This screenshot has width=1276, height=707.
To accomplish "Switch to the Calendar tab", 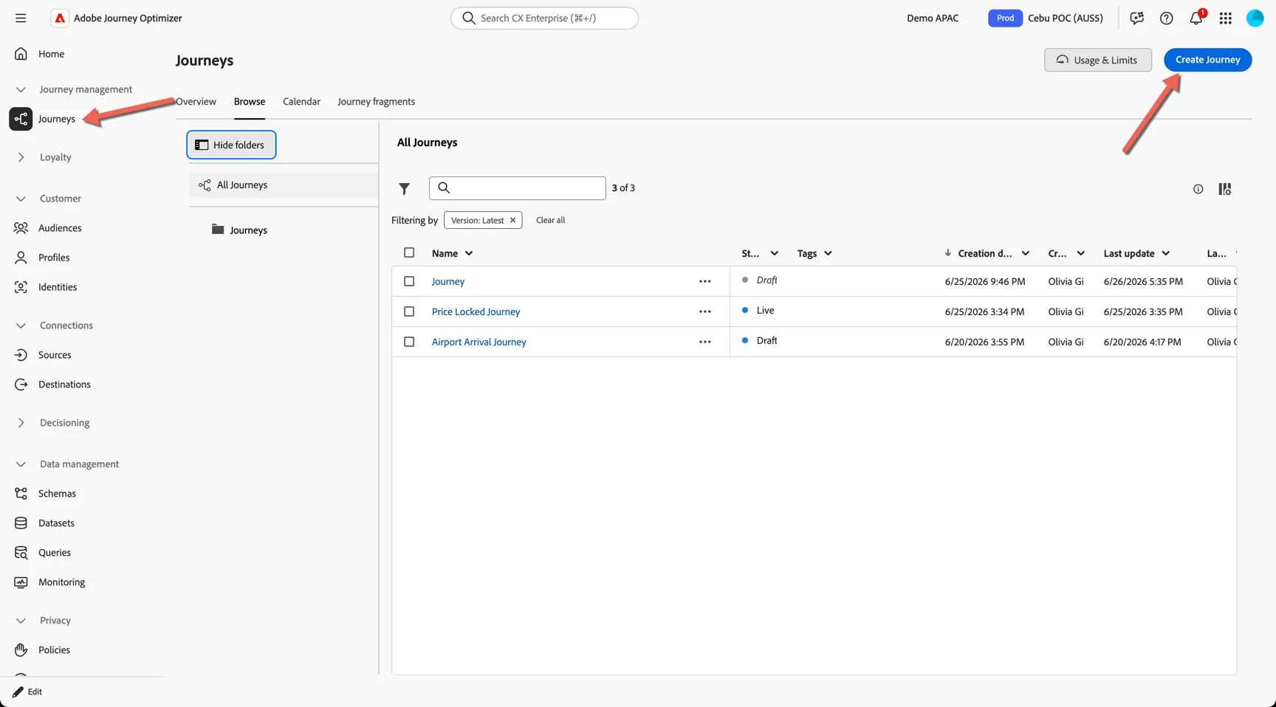I will click(301, 102).
